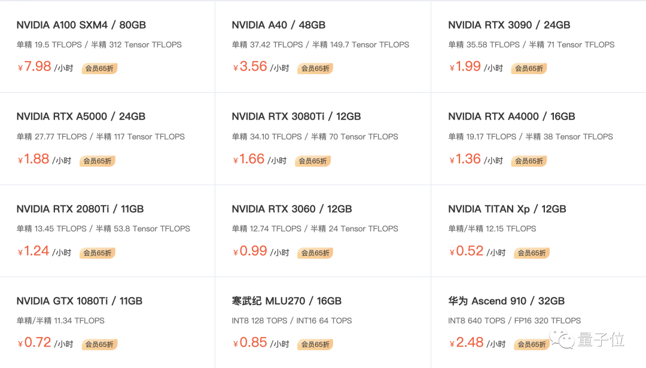Click the 会员65折 badge under RTX 3060
Screen dimensions: 646x368
pyautogui.click(x=315, y=253)
